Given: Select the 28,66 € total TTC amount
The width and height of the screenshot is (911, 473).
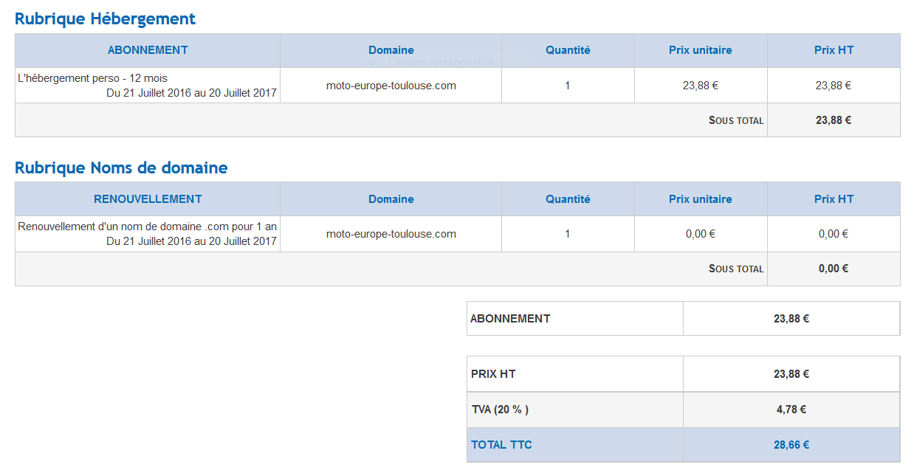Looking at the screenshot, I should [x=791, y=445].
